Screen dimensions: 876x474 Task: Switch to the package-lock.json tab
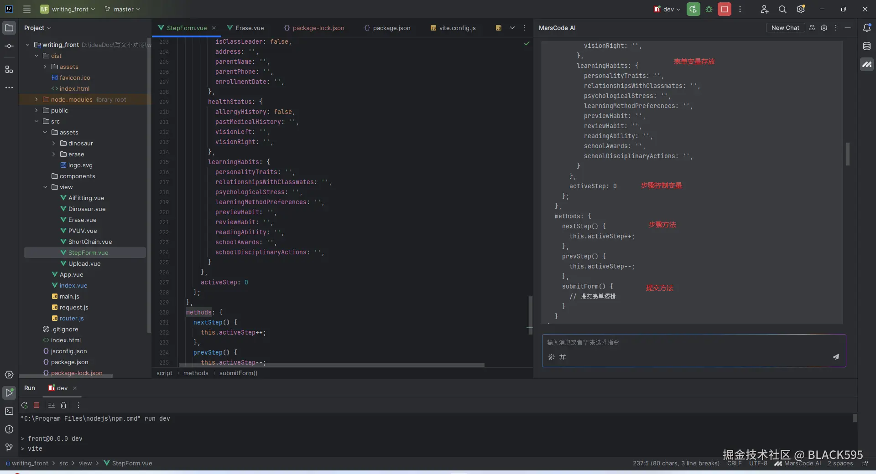314,28
